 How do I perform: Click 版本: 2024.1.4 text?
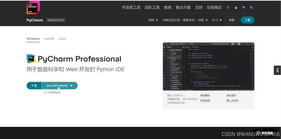[175, 95]
